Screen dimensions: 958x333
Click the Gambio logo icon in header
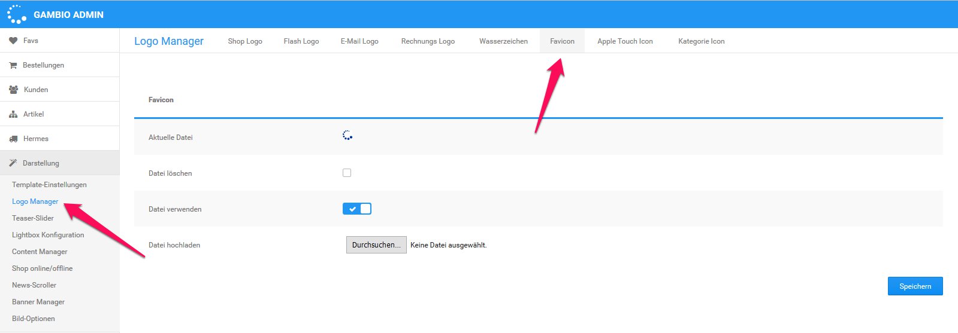click(x=17, y=14)
